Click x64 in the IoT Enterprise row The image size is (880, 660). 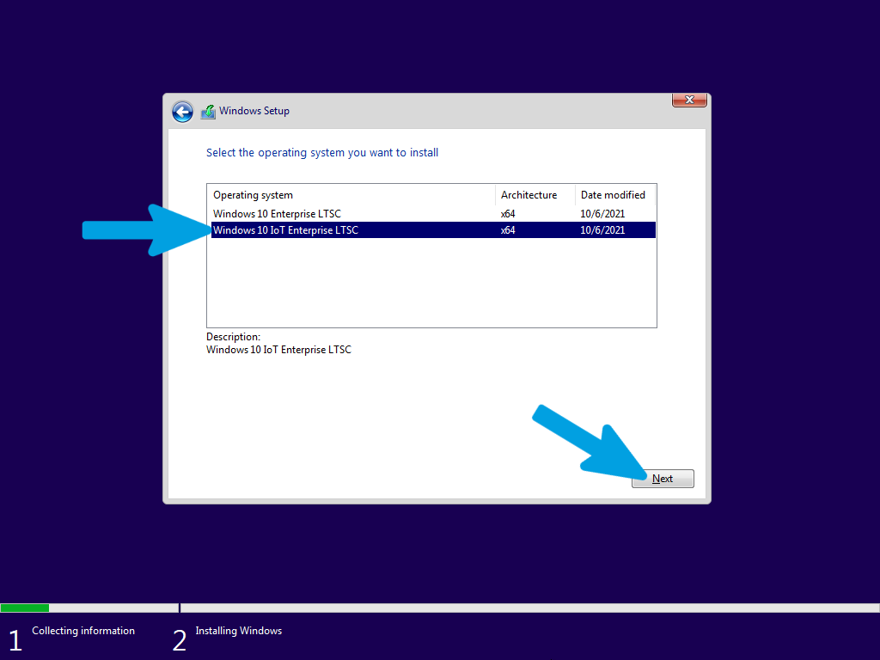pyautogui.click(x=508, y=230)
